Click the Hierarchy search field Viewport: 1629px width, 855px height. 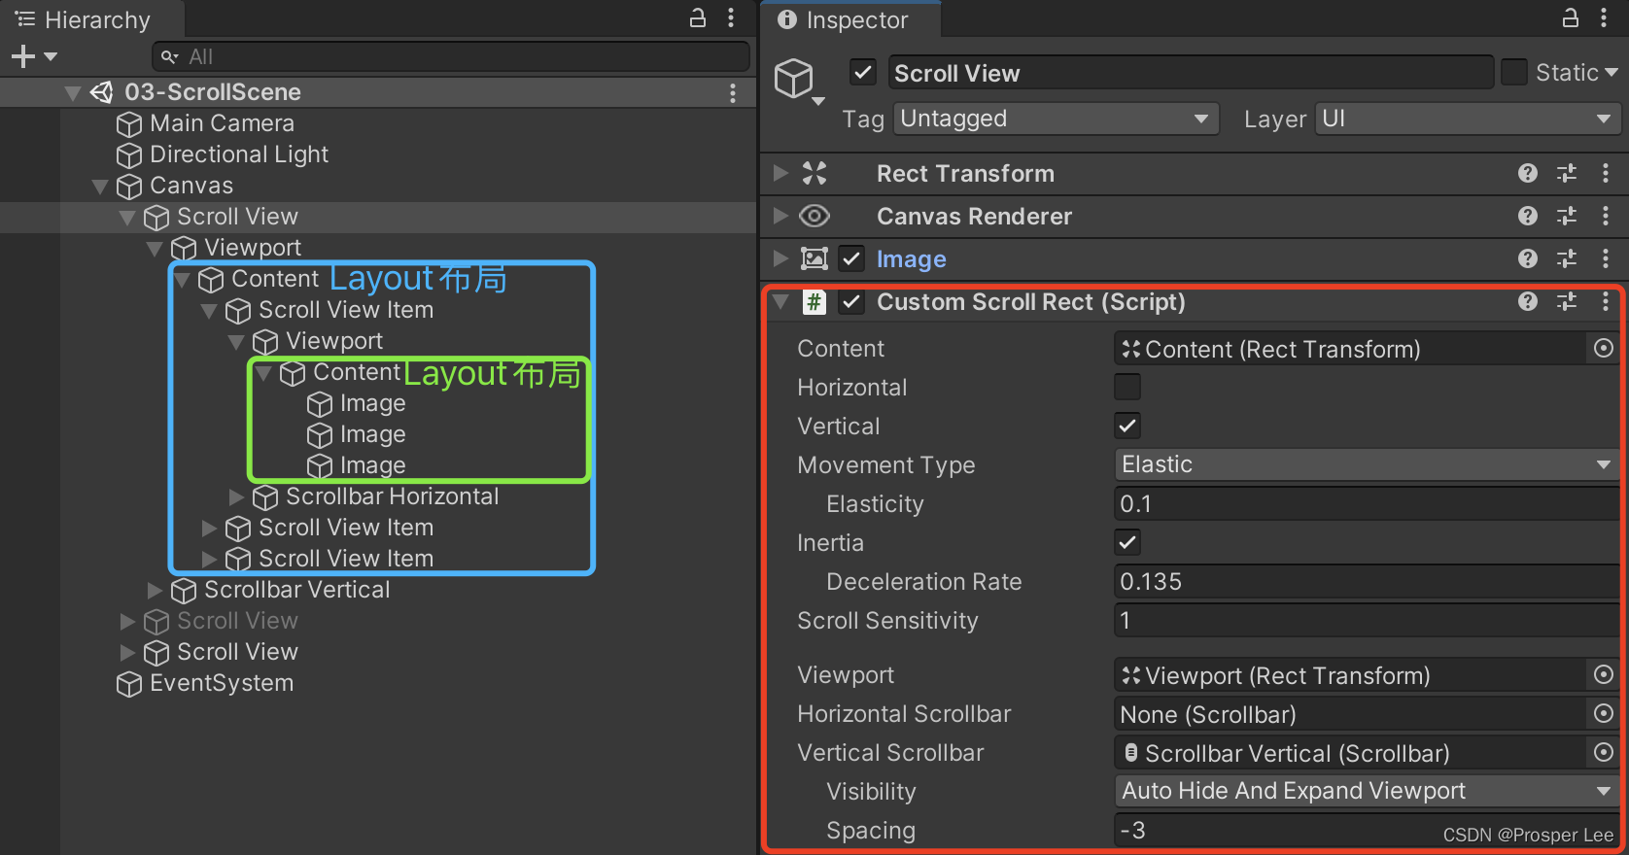tap(451, 56)
